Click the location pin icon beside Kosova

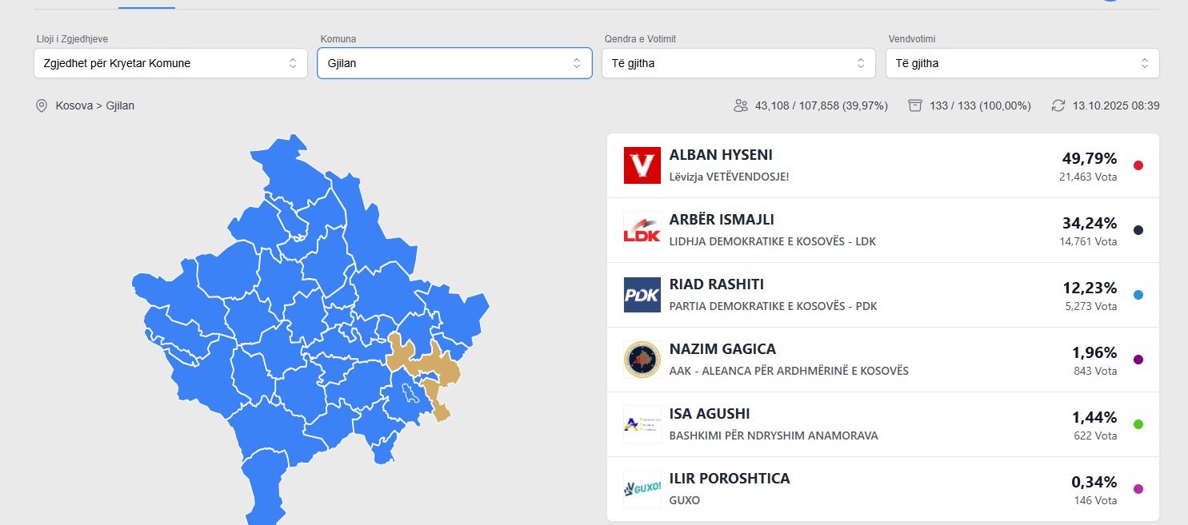pyautogui.click(x=42, y=105)
